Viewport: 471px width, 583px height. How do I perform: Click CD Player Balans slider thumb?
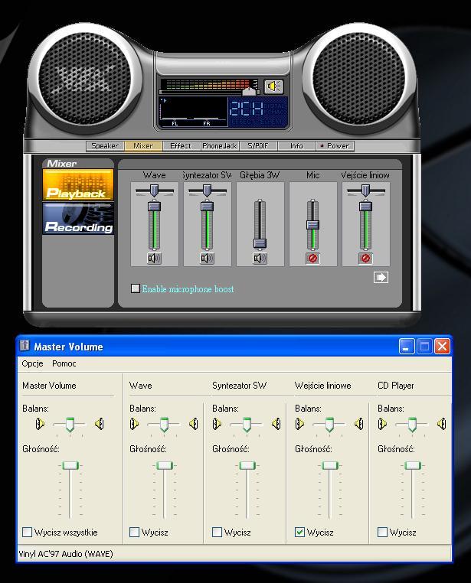coord(412,425)
